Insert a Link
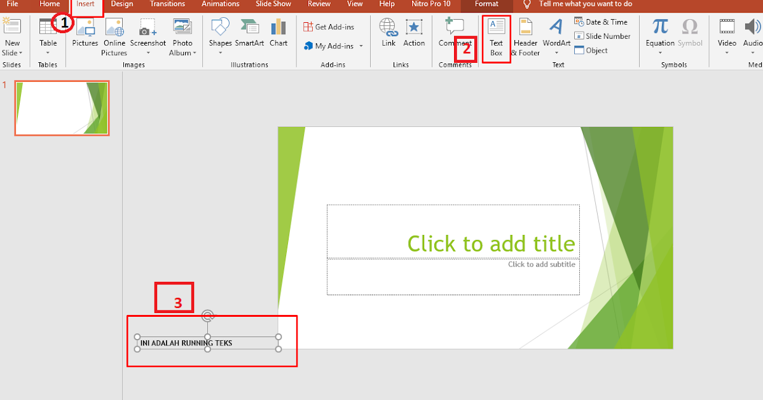The height and width of the screenshot is (400, 763). tap(388, 33)
